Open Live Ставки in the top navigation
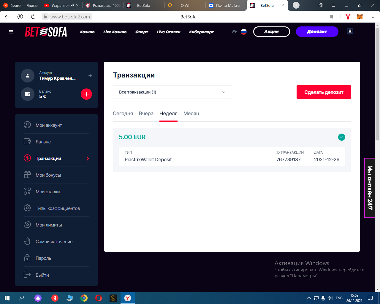This screenshot has height=304, width=380. 169,32
